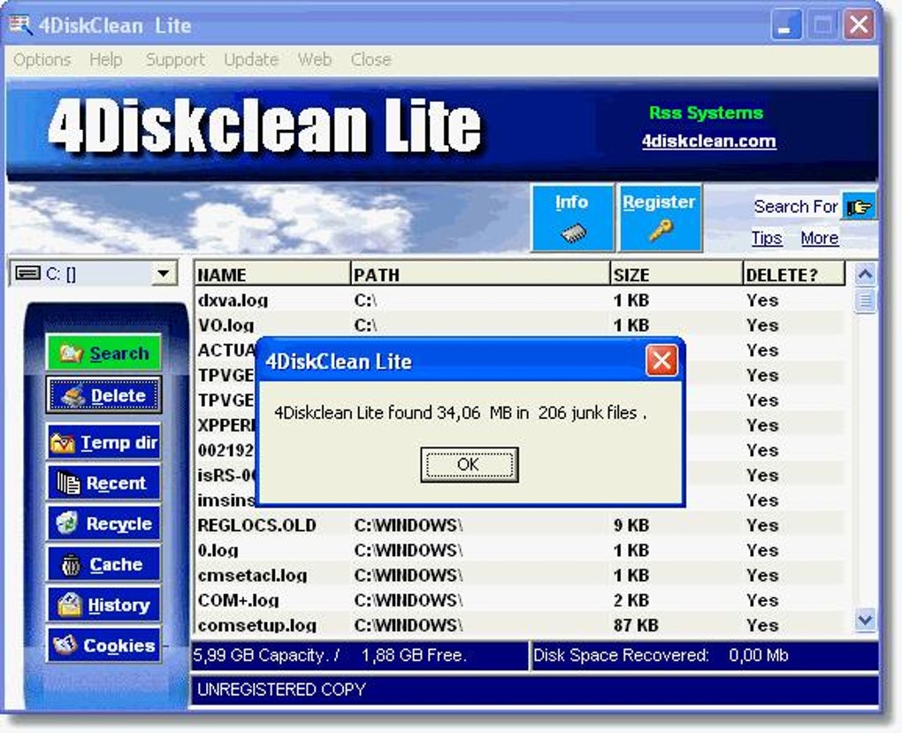Toggle Yes for the REGLOCS.OLD row
The image size is (902, 733).
click(762, 524)
